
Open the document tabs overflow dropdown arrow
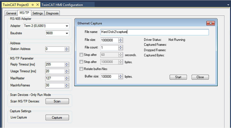coord(228,5)
